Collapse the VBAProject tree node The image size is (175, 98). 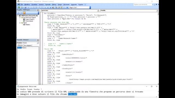[x=18, y=16]
